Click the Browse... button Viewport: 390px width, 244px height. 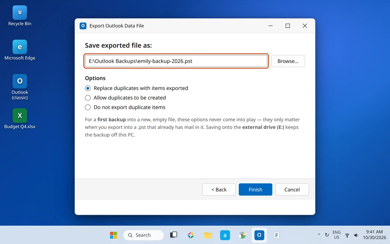tap(288, 61)
